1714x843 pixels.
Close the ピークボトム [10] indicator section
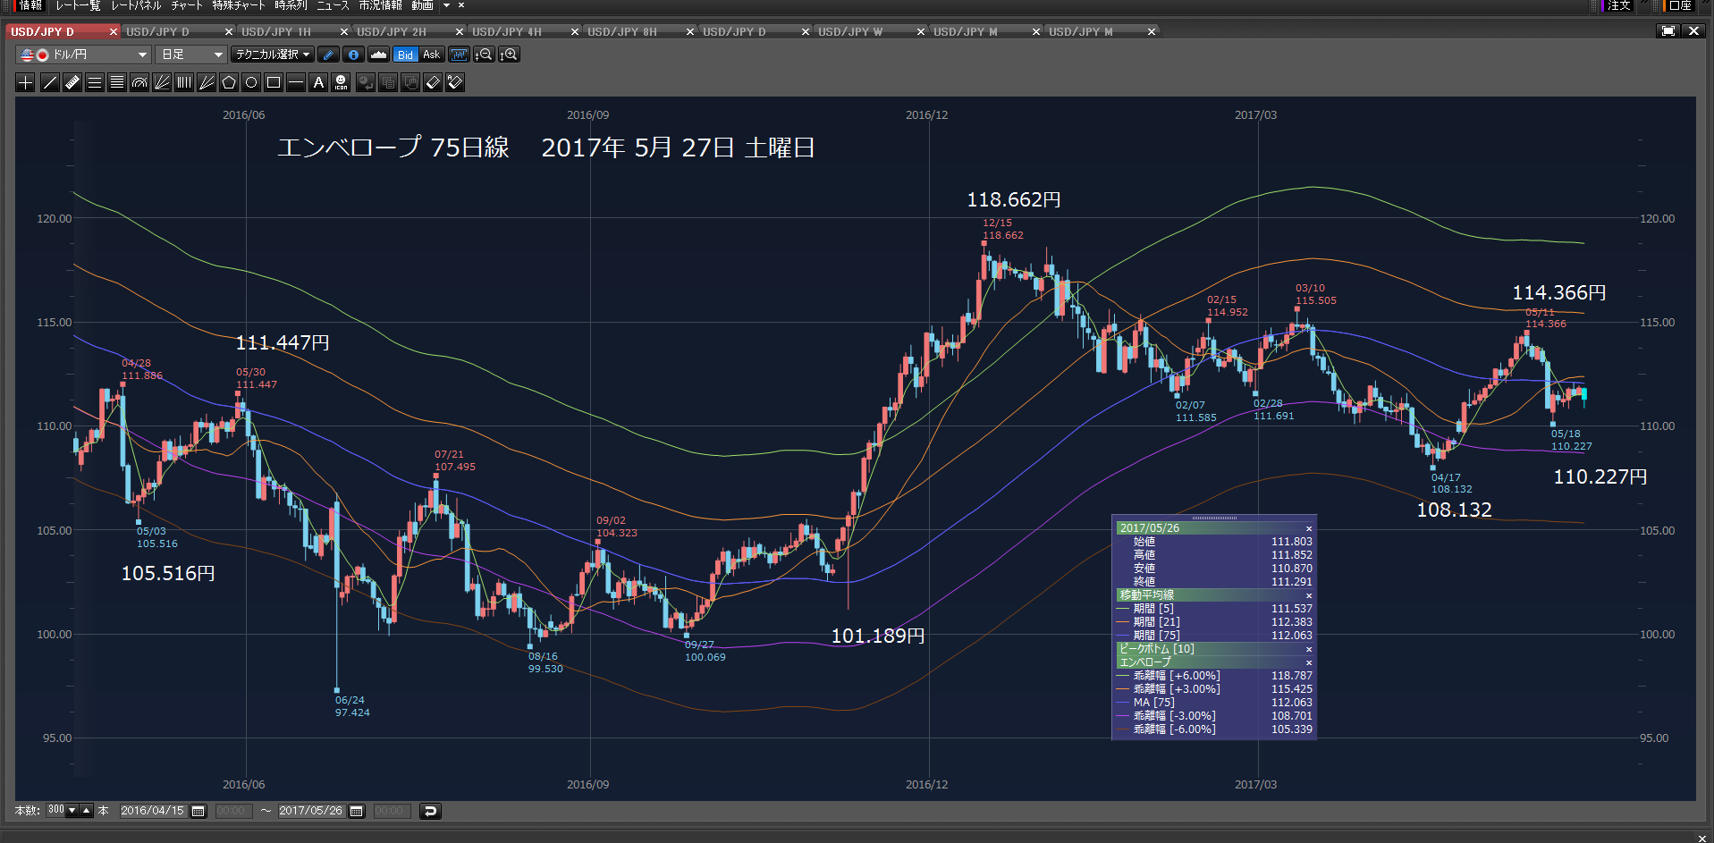(1309, 649)
